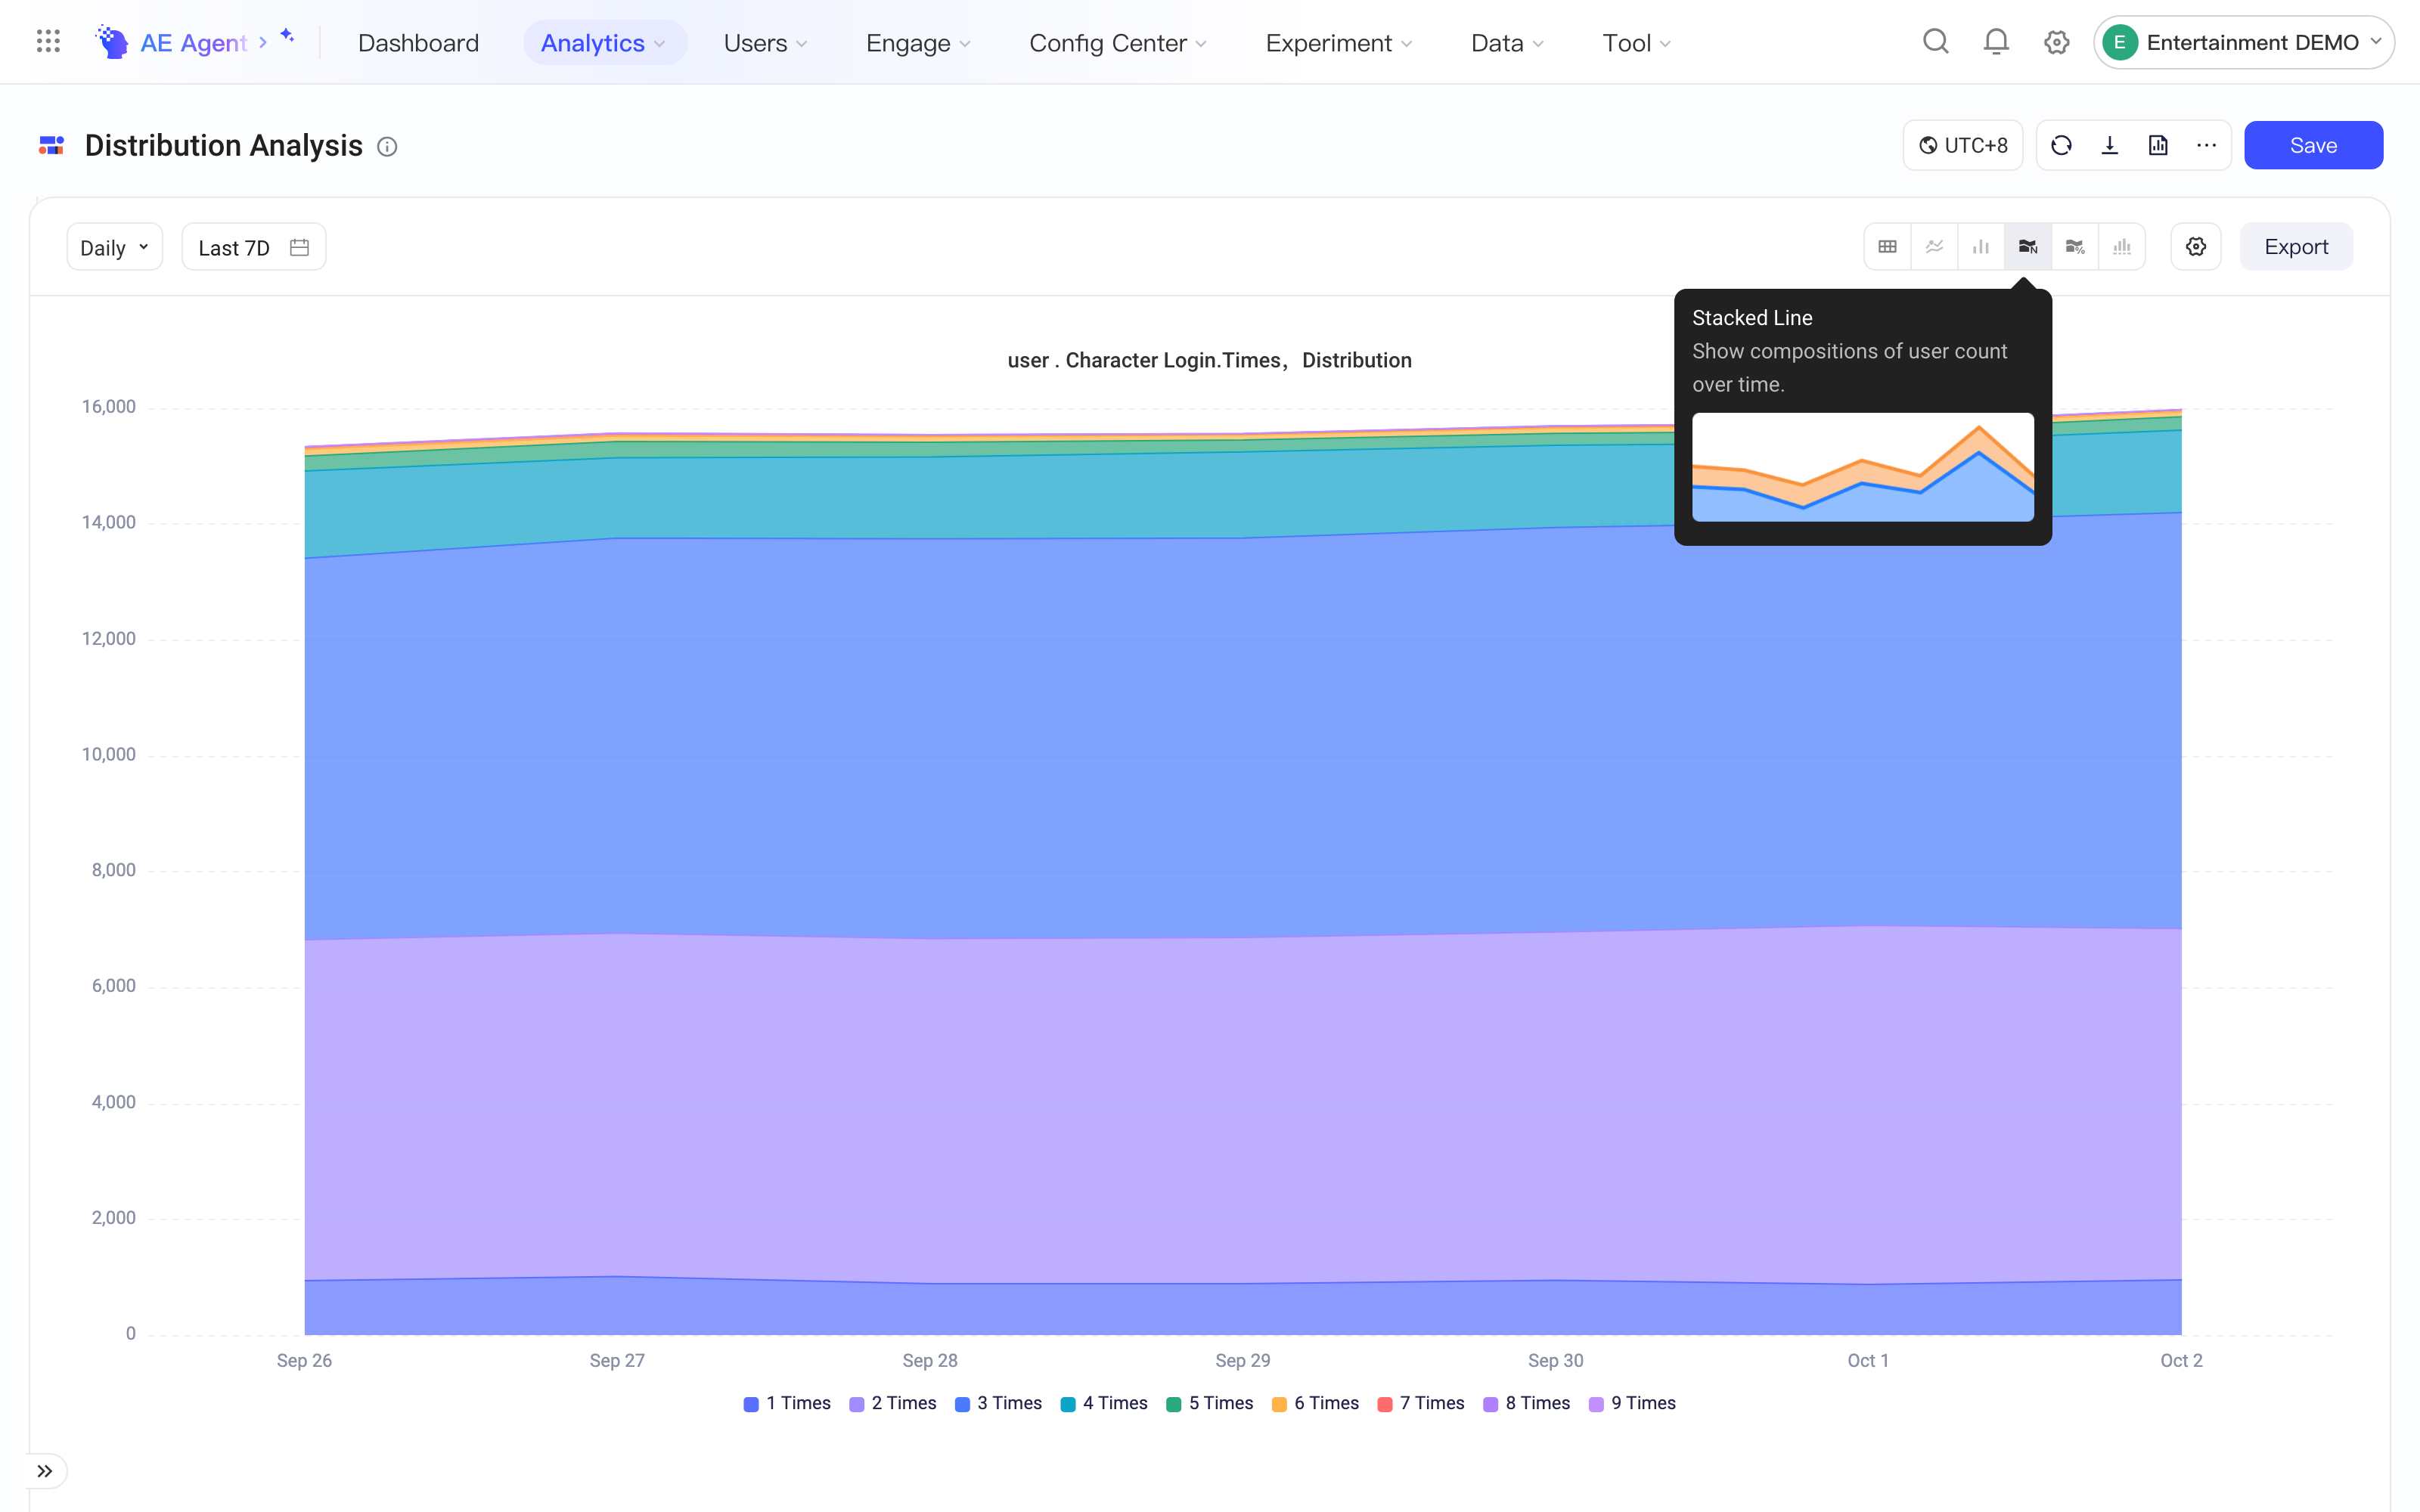Screen dimensions: 2420x1512
Task: Open the Data menu
Action: coord(1507,43)
